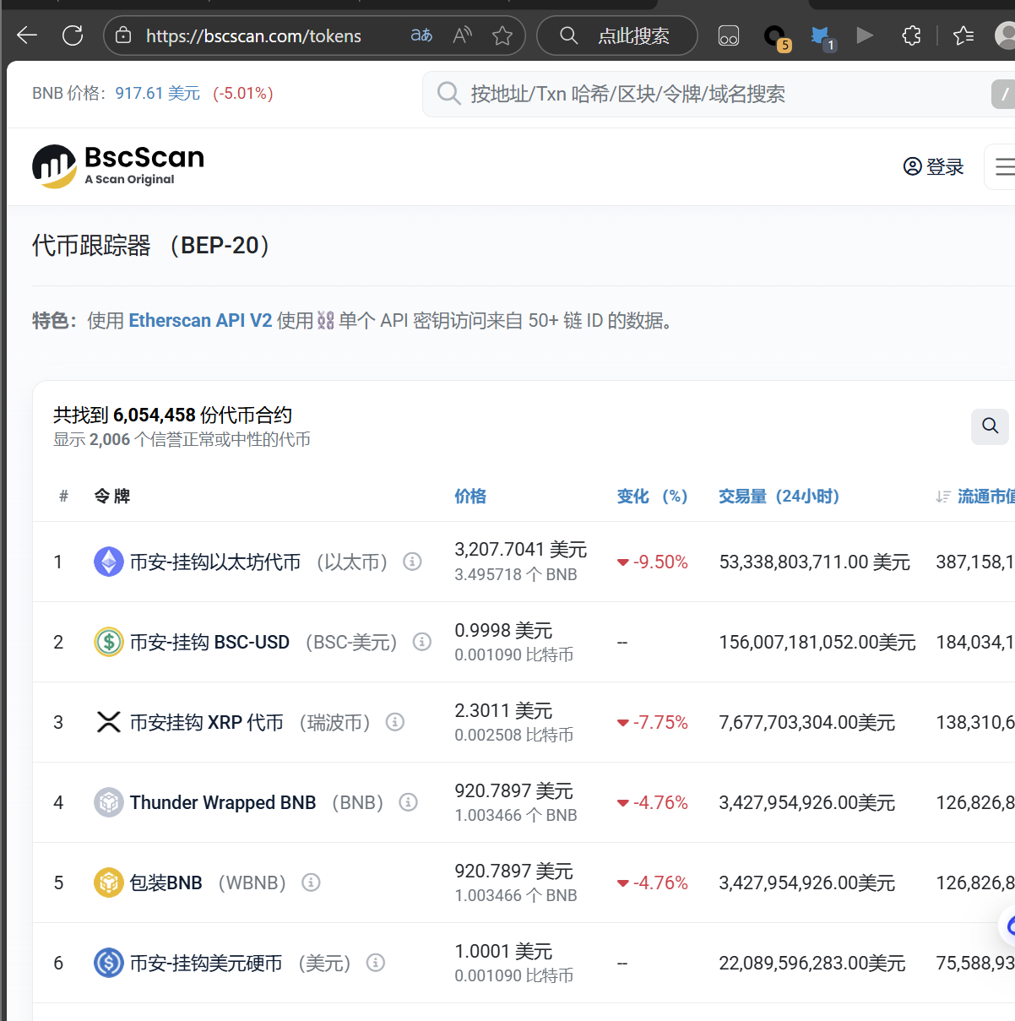Click the Ethereum token diamond icon
Image resolution: width=1015 pixels, height=1021 pixels.
109,562
